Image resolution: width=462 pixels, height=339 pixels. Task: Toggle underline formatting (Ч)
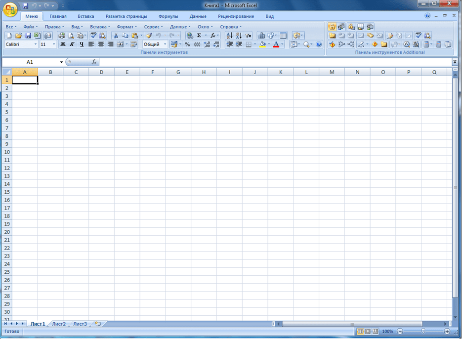point(82,44)
